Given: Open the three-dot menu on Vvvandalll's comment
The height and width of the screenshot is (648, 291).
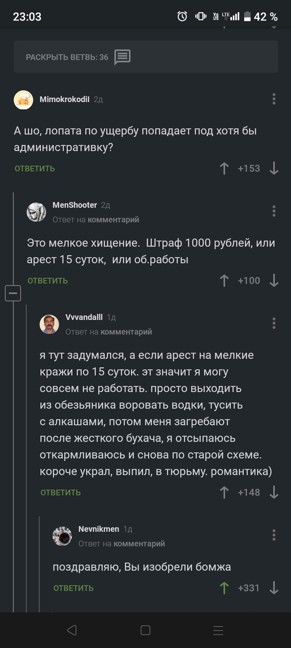Looking at the screenshot, I should [274, 323].
